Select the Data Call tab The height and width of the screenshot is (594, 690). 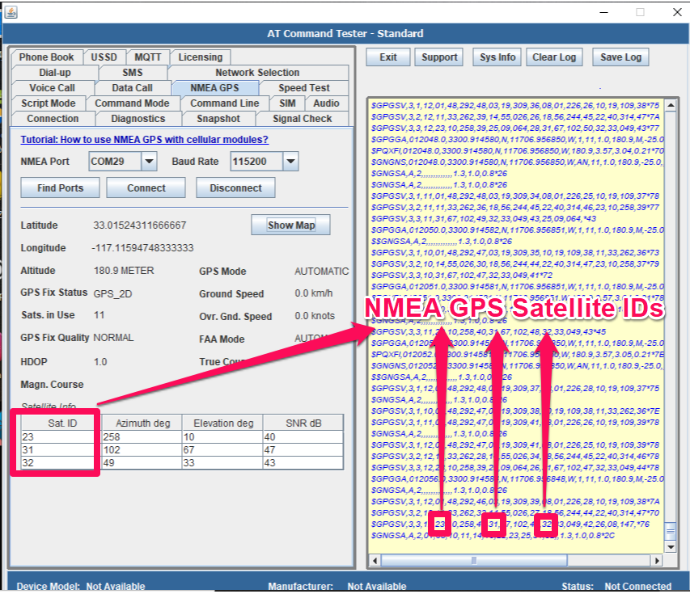[x=132, y=88]
